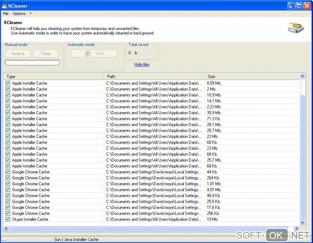313x243 pixels.
Task: Click the 'Manual mode' group label
Action: (16, 44)
